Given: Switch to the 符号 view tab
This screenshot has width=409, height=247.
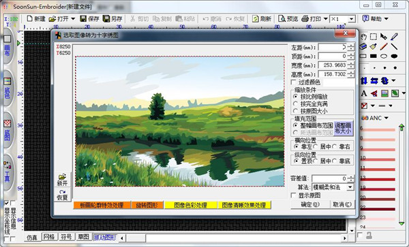Looking at the screenshot, I should click(66, 237).
